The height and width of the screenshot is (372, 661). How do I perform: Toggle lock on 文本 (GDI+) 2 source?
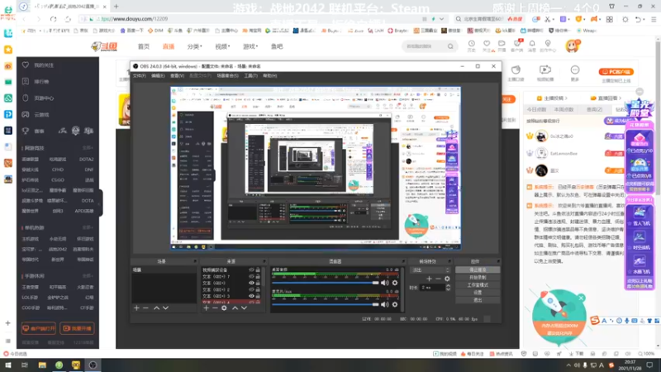pos(258,290)
